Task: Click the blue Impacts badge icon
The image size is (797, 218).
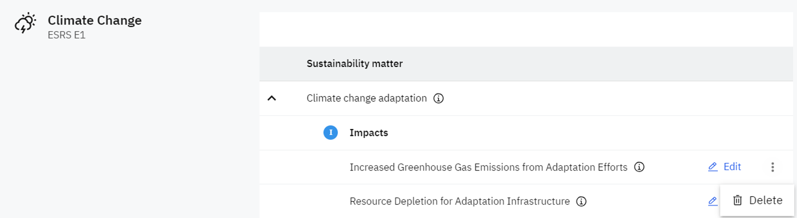Action: coord(330,132)
